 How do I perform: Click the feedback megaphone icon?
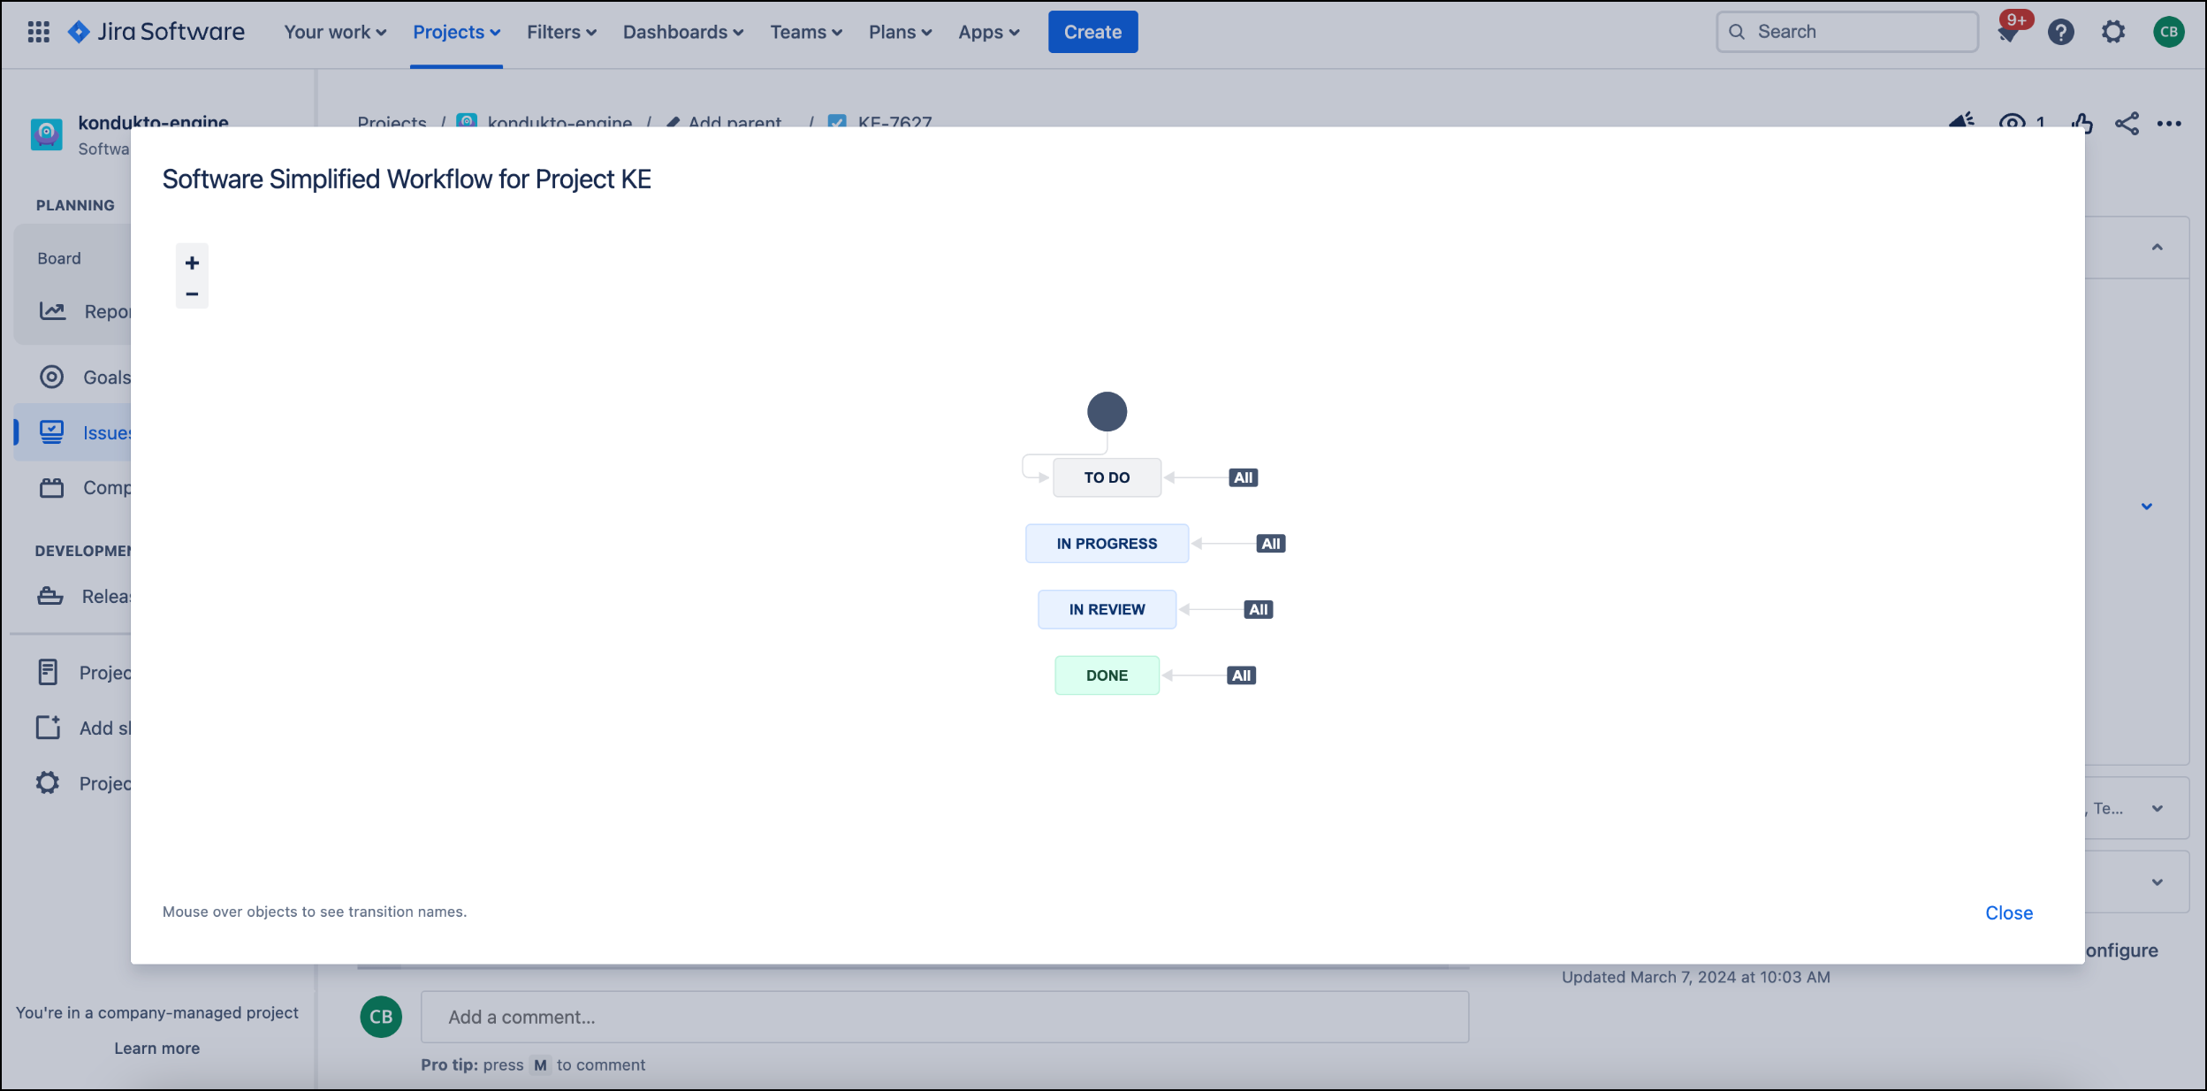pos(1961,120)
